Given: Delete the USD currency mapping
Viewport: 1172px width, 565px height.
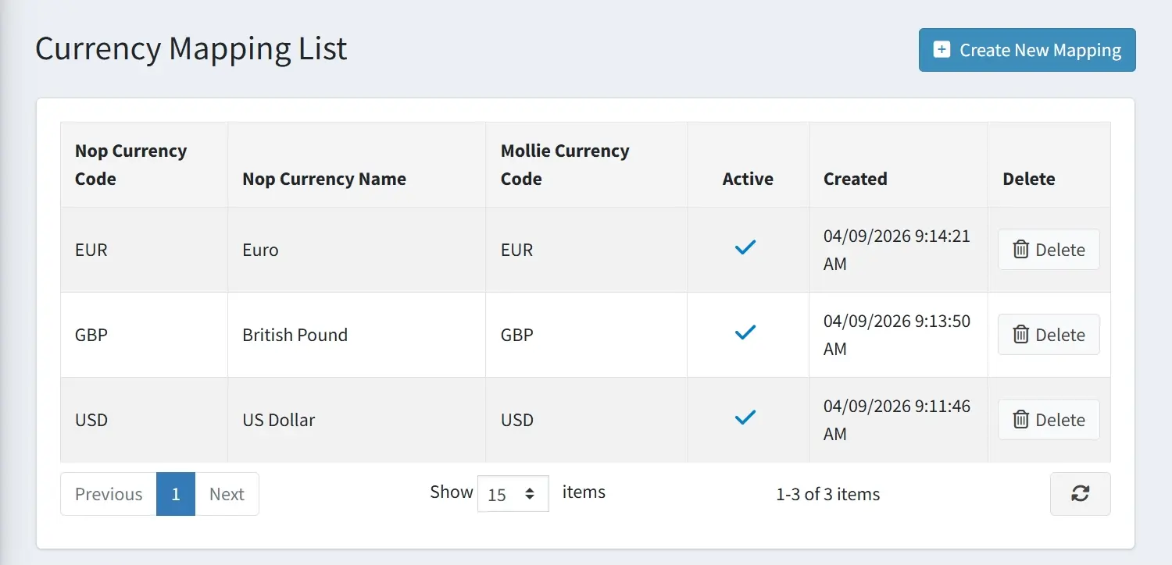Looking at the screenshot, I should [x=1049, y=420].
